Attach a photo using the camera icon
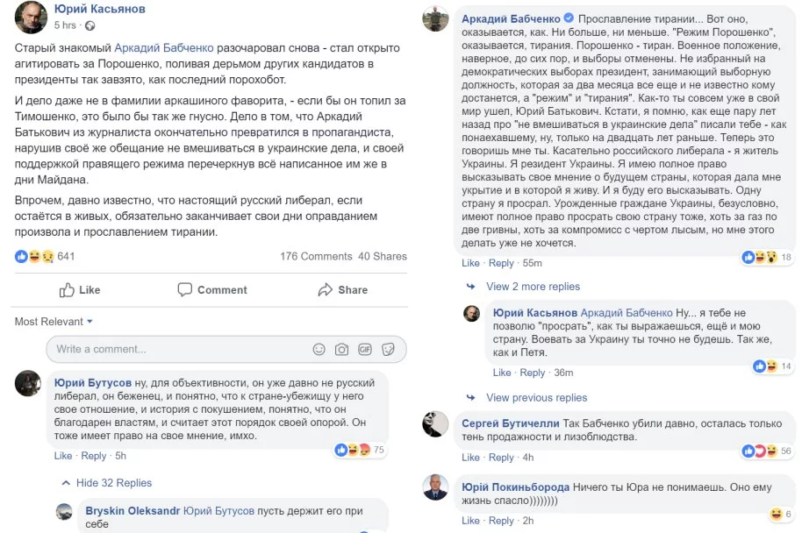This screenshot has height=533, width=802. (341, 349)
